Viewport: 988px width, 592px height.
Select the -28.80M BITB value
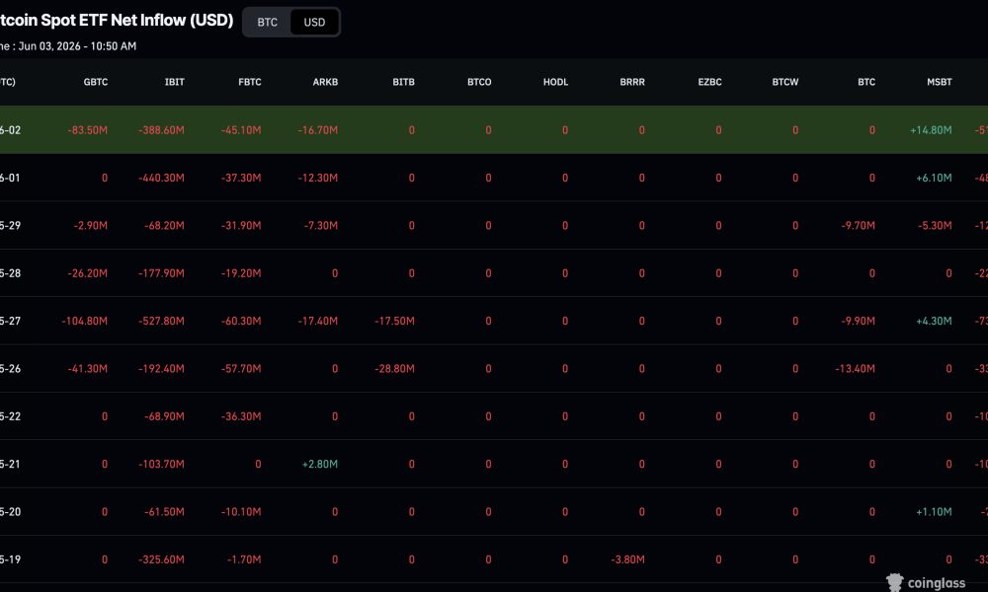click(394, 369)
